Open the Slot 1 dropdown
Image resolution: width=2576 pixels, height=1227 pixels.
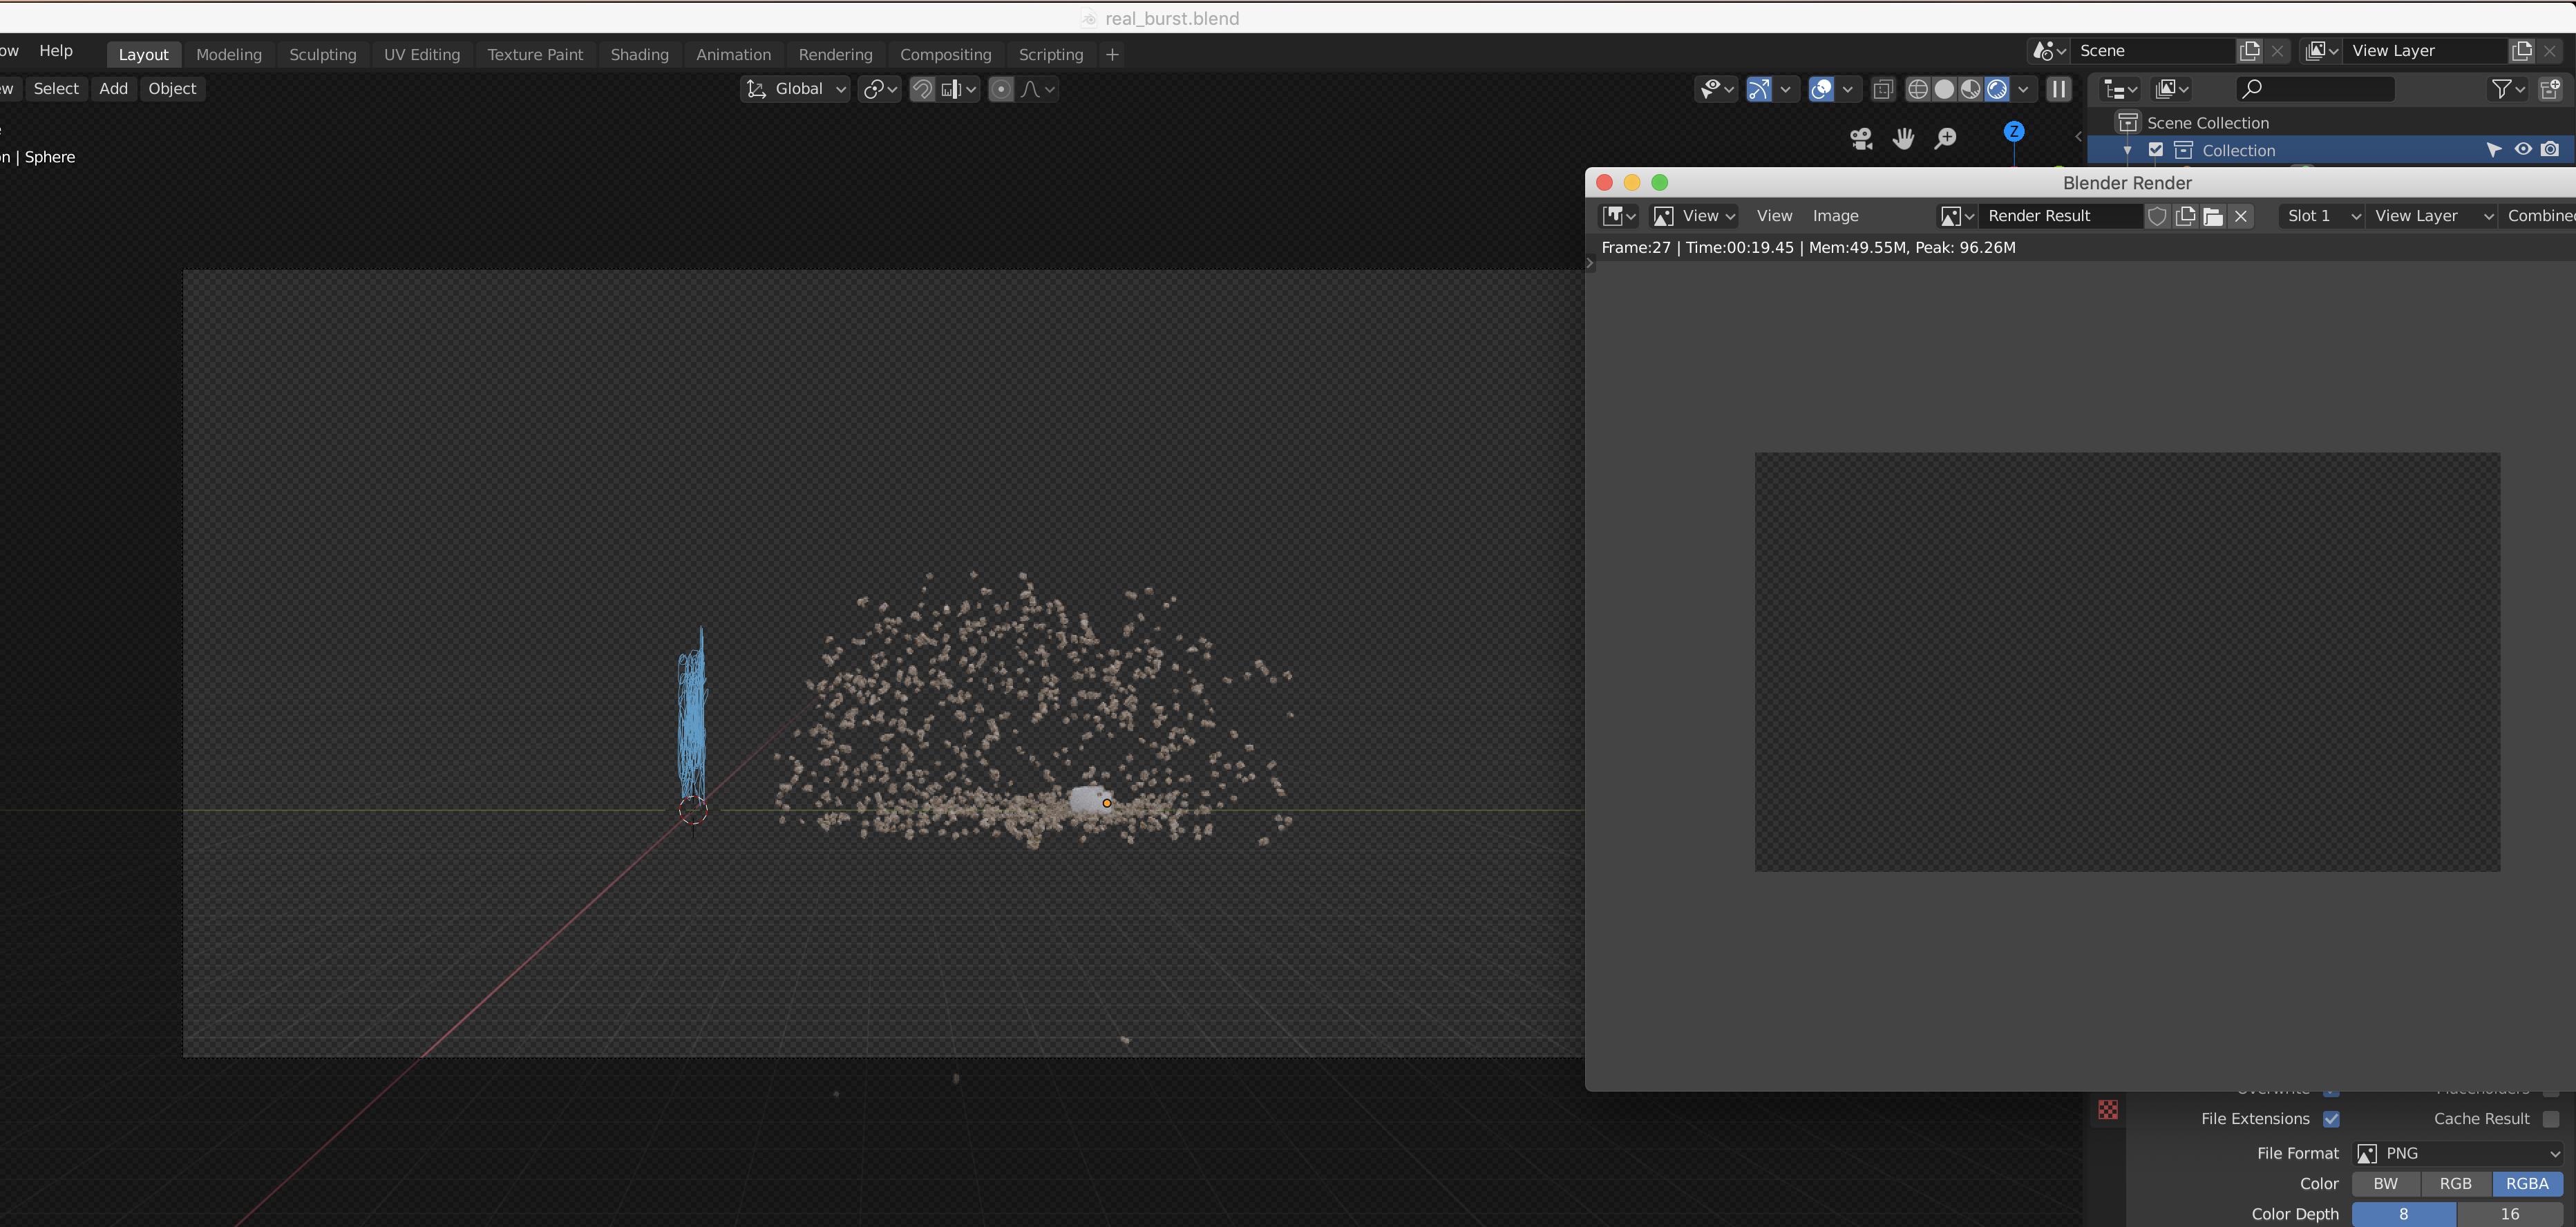[2322, 216]
